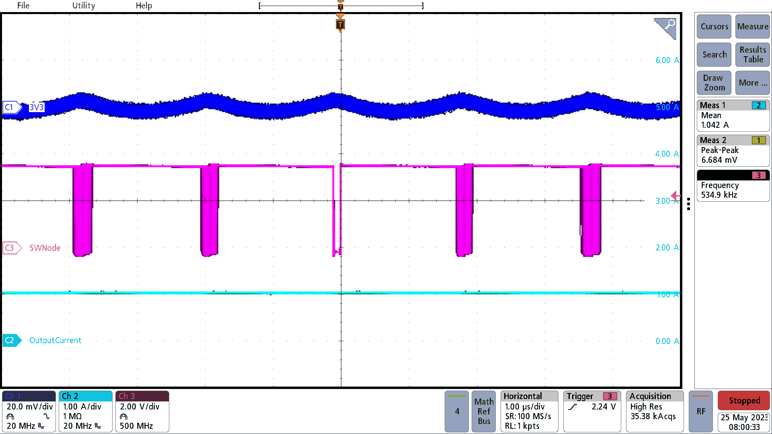
Task: Open the Horizontal settings panel
Action: [x=529, y=411]
